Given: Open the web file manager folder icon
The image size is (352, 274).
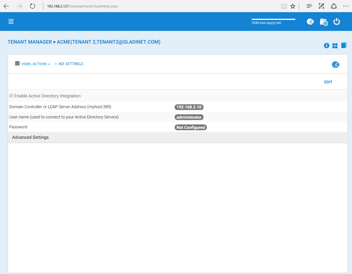Looking at the screenshot, I should point(324,22).
